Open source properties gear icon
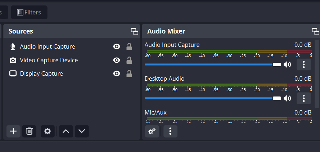The width and height of the screenshot is (320, 152). [48, 131]
